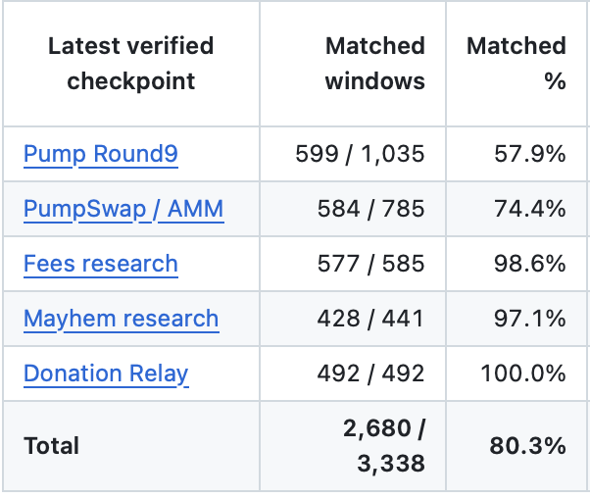Select the '584 / 785' cell

click(x=353, y=209)
